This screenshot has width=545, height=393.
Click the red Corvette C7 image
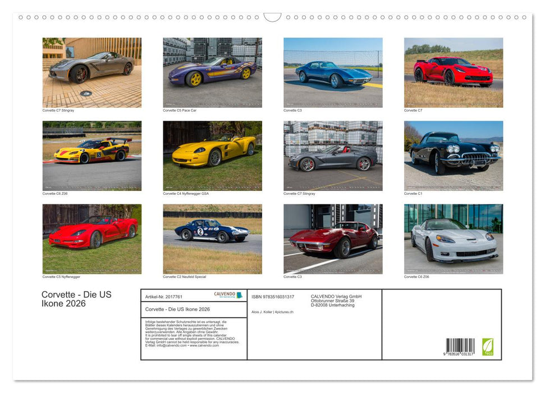coord(453,72)
